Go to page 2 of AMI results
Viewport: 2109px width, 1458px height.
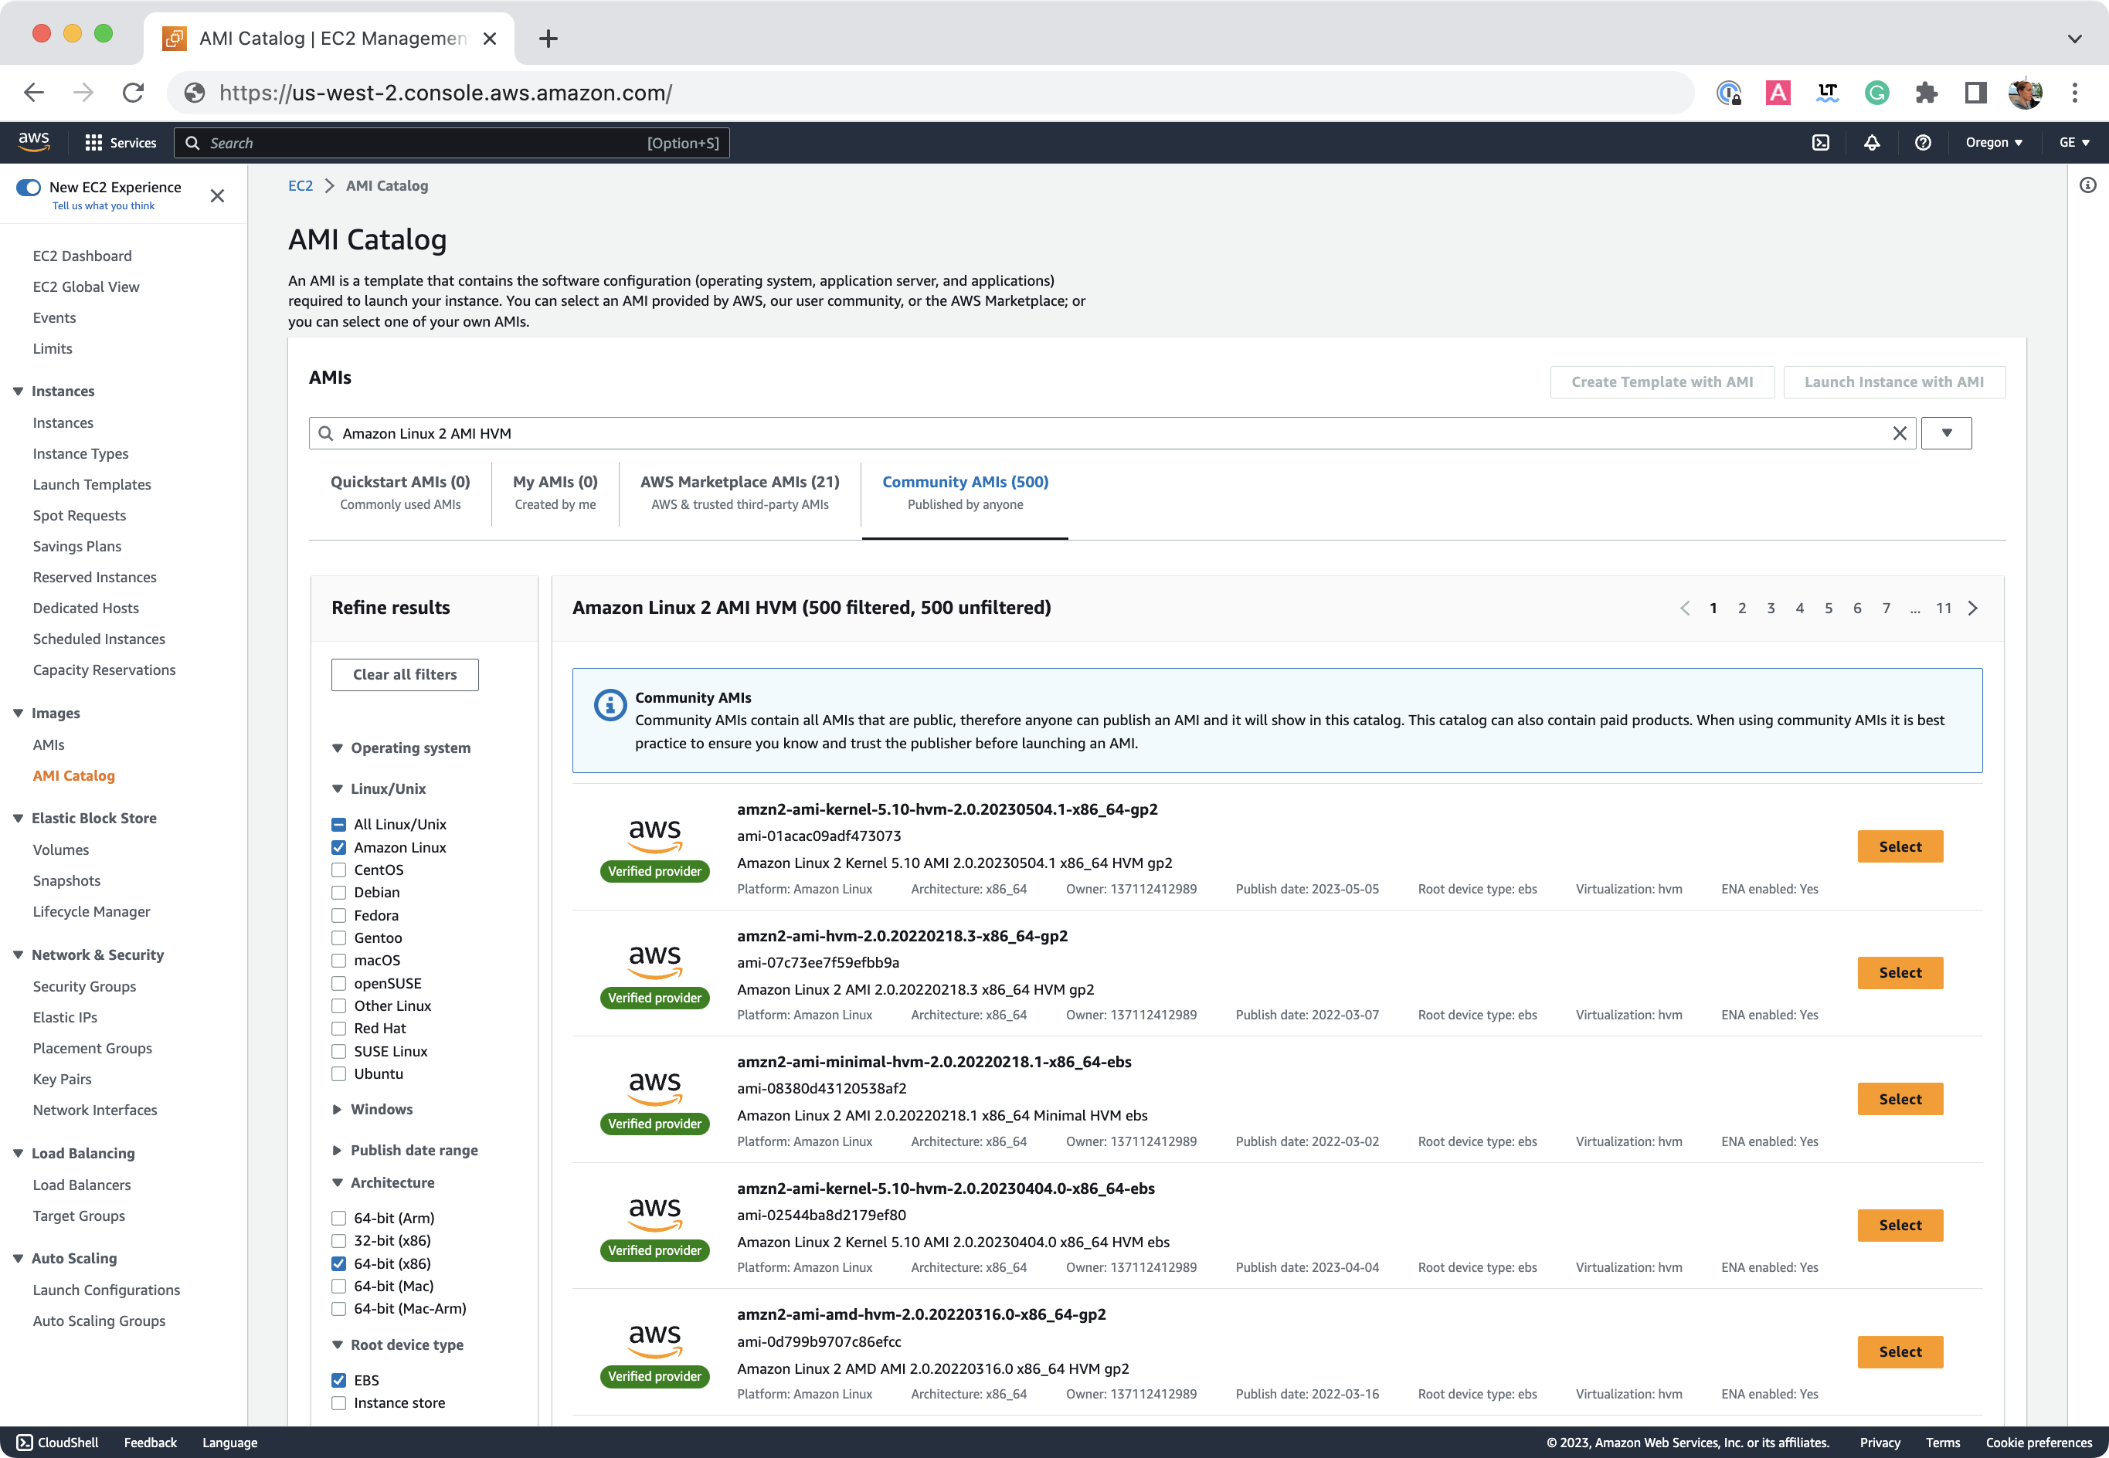click(1741, 608)
